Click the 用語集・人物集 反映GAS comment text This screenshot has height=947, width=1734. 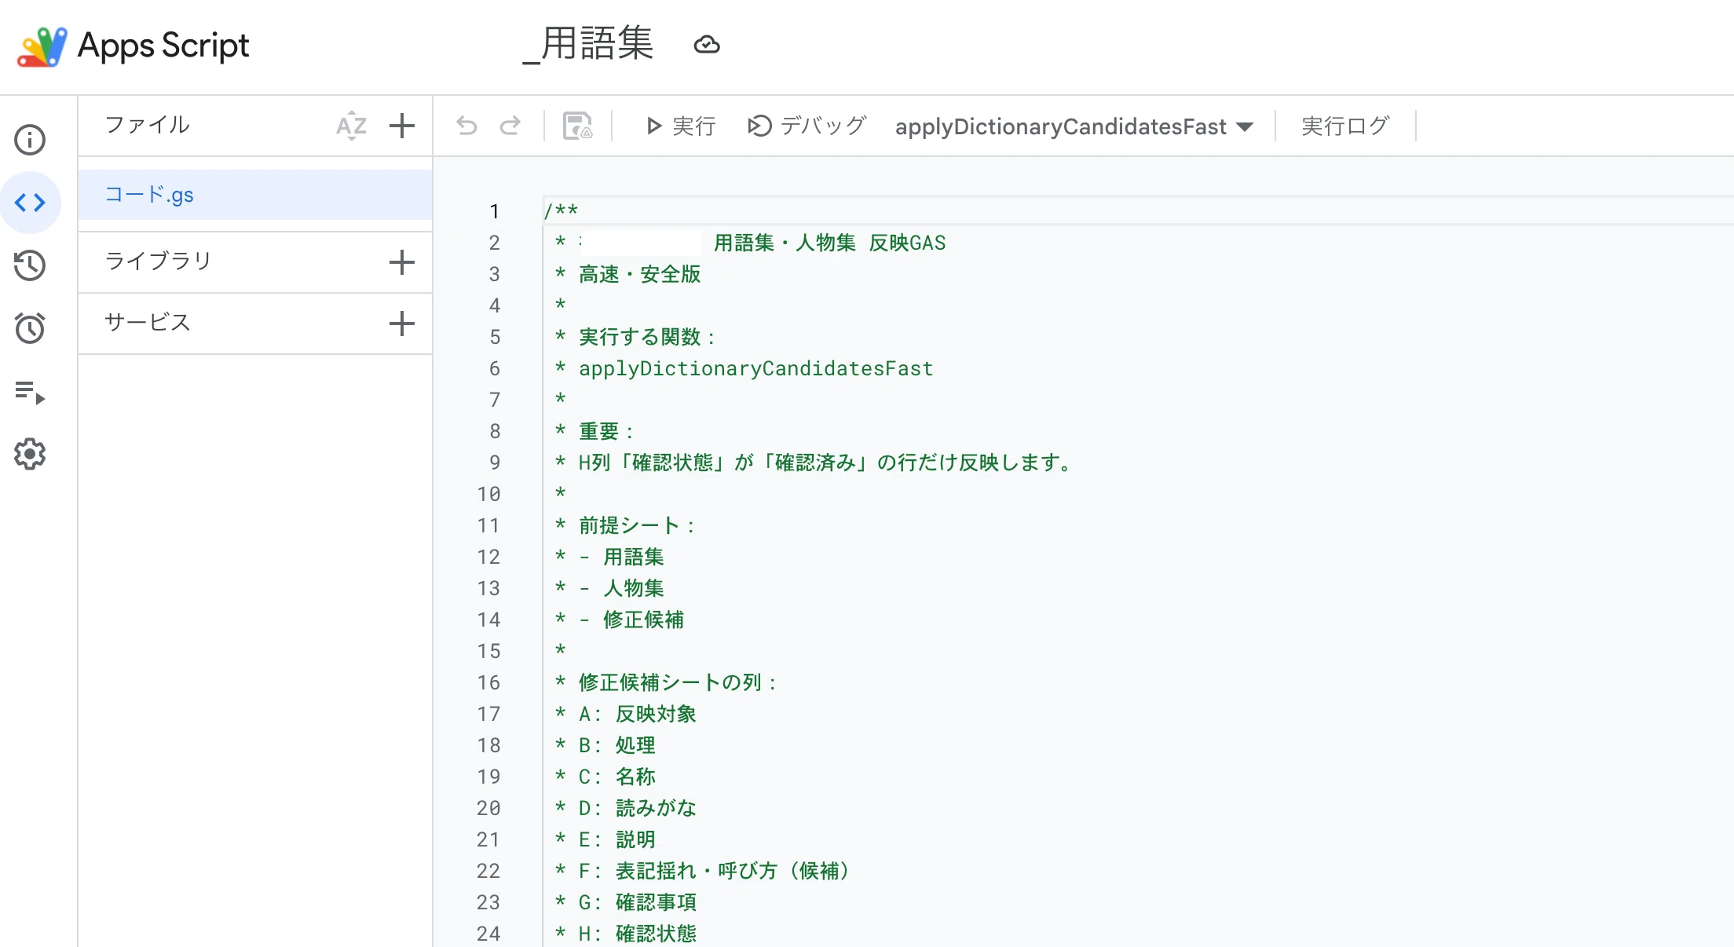[x=829, y=243]
